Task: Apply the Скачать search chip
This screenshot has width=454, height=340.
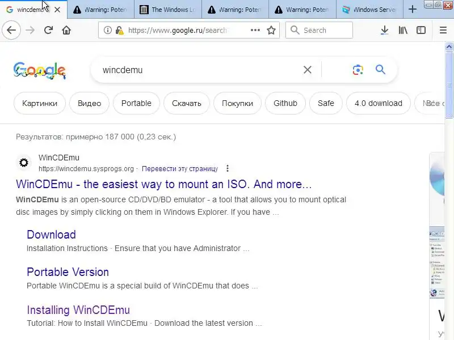Action: coord(187,103)
